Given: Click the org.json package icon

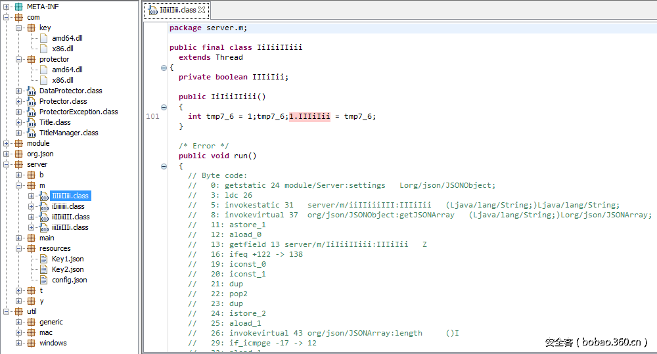Looking at the screenshot, I should click(19, 154).
